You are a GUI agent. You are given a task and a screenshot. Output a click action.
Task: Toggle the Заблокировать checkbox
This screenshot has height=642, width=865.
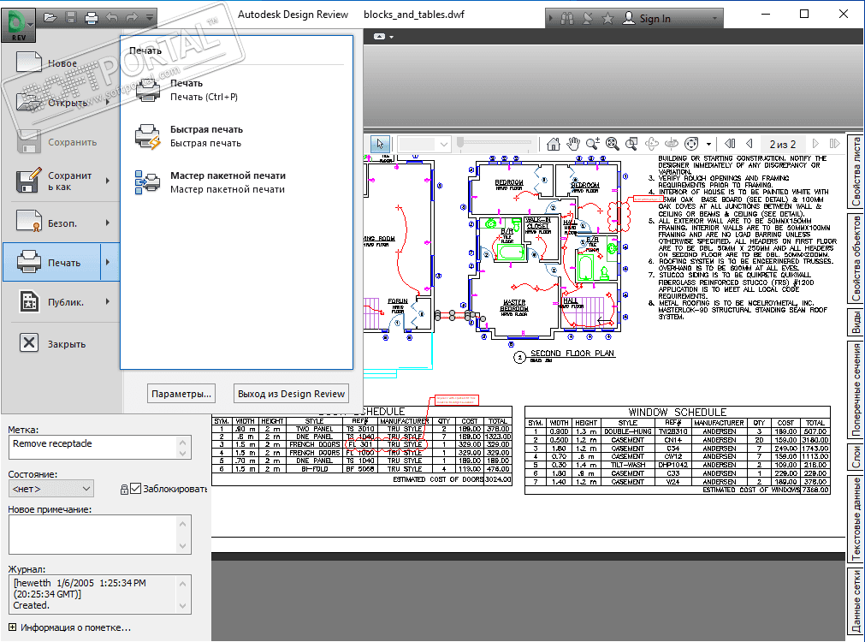point(136,489)
